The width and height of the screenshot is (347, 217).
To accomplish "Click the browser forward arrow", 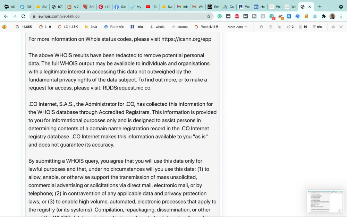I will click(x=15, y=16).
